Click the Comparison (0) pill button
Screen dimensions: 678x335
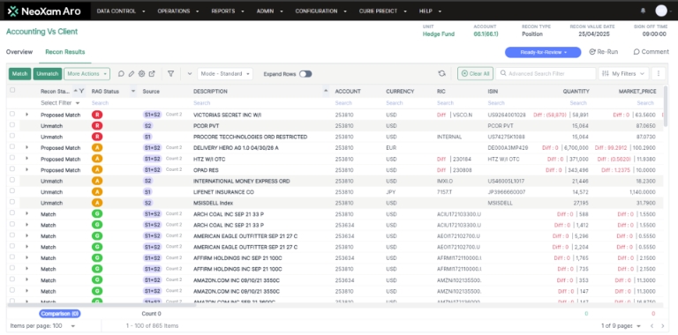(x=60, y=314)
